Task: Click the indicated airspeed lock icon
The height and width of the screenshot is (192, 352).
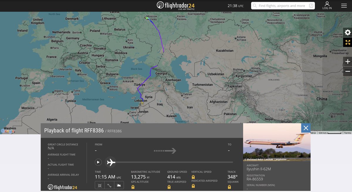Action: coord(193,186)
